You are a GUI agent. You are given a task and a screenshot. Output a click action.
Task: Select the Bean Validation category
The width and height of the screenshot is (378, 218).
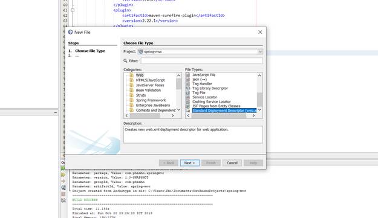tap(148, 90)
